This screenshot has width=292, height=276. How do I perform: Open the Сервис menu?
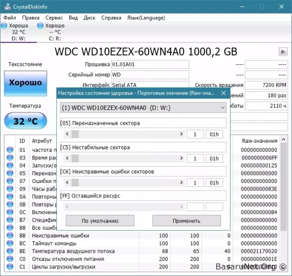click(x=54, y=18)
